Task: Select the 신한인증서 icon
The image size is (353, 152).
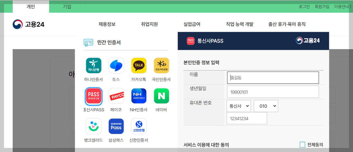Action: click(x=139, y=126)
